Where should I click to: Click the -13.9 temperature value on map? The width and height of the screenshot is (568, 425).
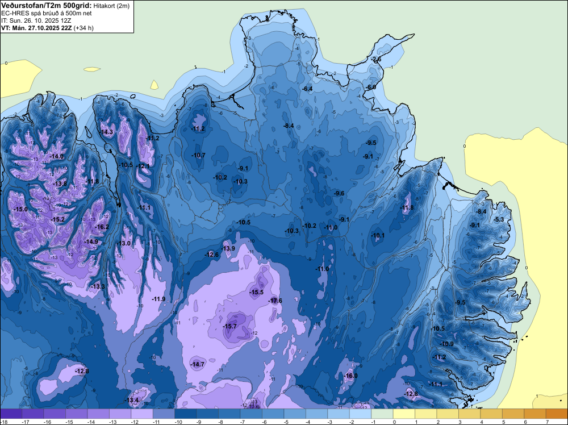[x=228, y=248]
